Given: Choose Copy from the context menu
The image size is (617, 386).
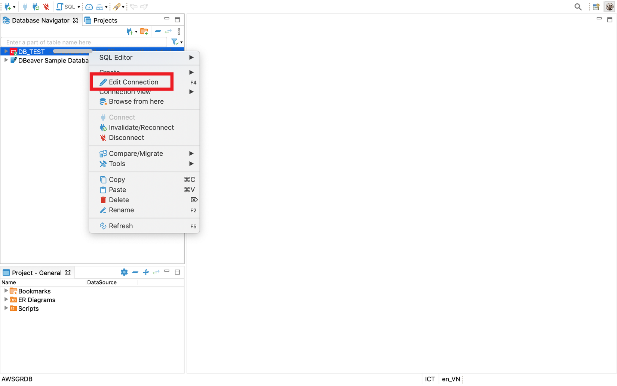Looking at the screenshot, I should coord(144,180).
